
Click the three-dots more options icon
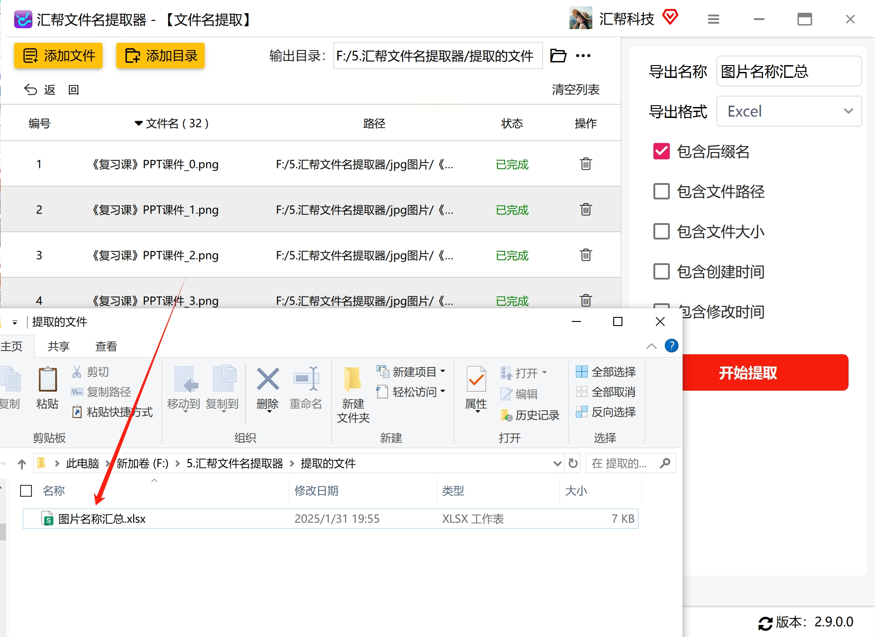coord(583,56)
